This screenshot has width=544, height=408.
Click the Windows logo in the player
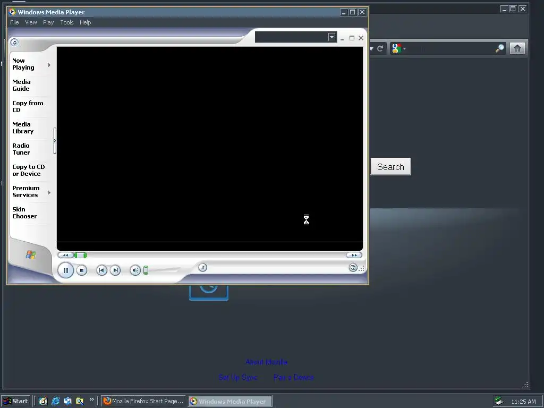tap(30, 254)
